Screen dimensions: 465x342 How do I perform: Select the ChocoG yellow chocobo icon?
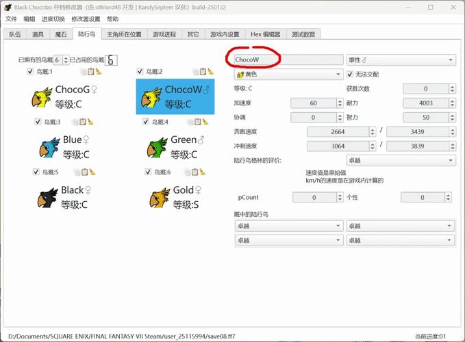(x=42, y=97)
